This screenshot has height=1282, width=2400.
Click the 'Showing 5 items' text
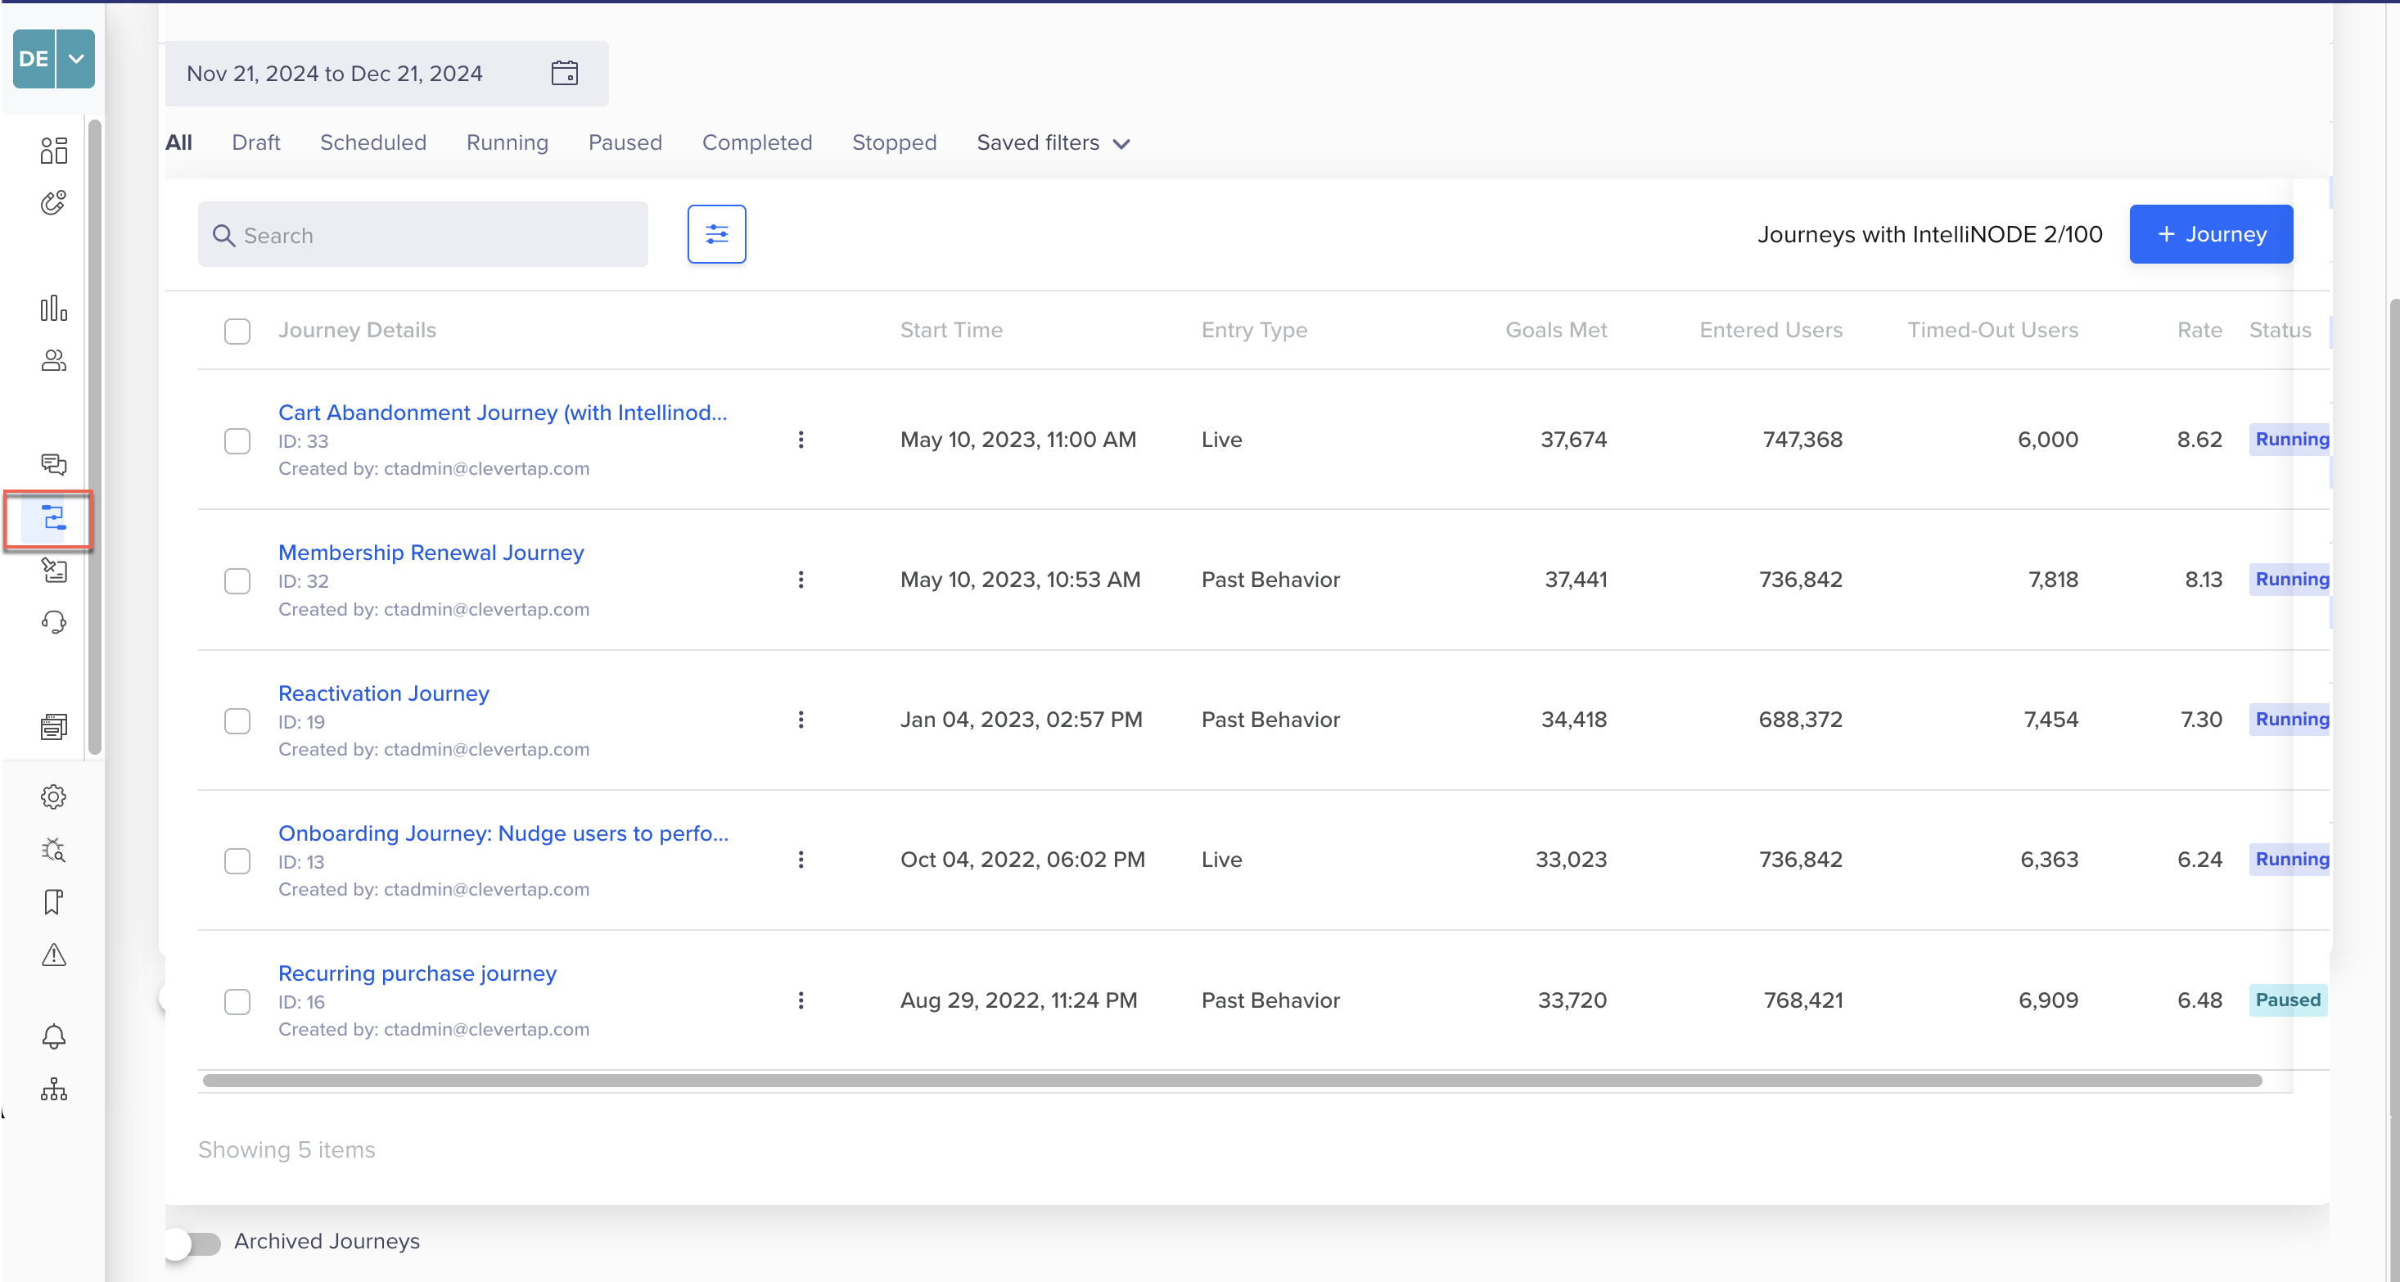point(287,1149)
